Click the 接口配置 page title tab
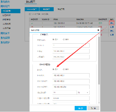116x112 pixels. (31, 2)
